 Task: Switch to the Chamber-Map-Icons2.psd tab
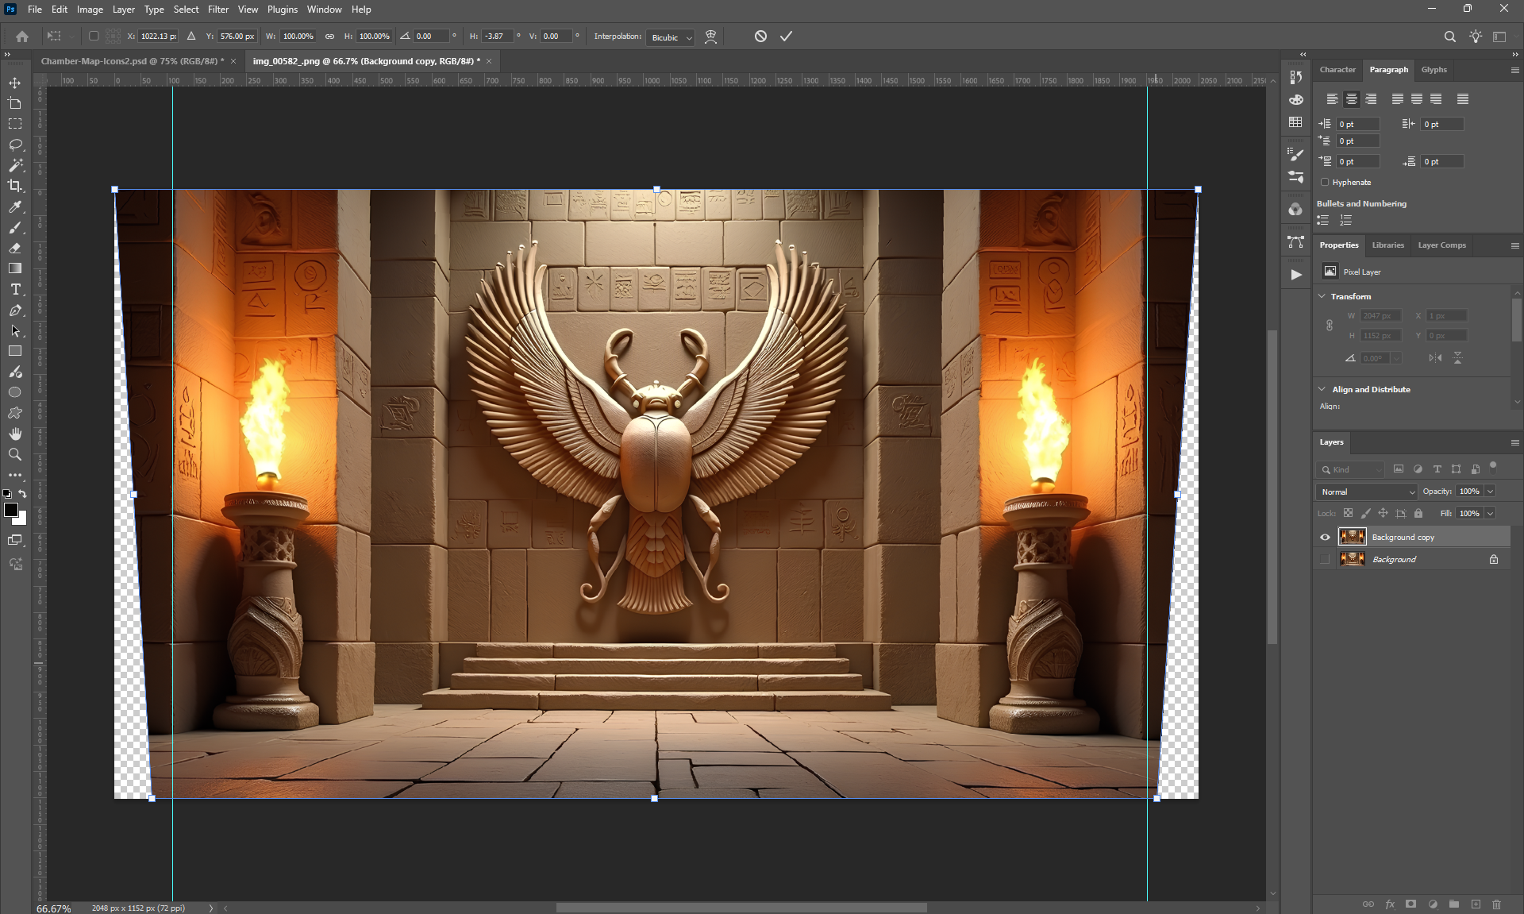click(132, 61)
